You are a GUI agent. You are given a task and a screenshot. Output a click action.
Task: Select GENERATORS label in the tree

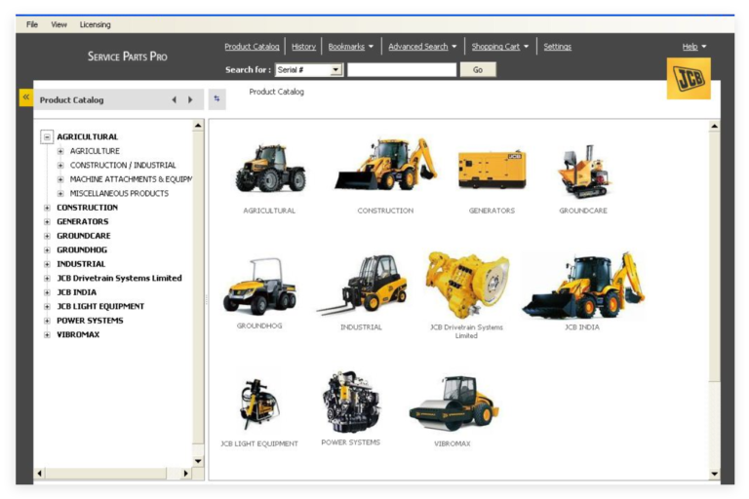[83, 221]
